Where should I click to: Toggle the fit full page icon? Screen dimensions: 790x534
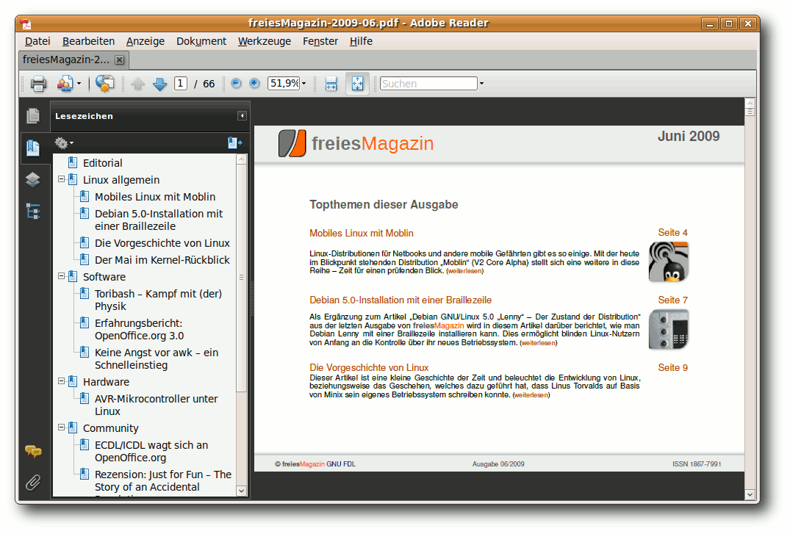pos(357,84)
